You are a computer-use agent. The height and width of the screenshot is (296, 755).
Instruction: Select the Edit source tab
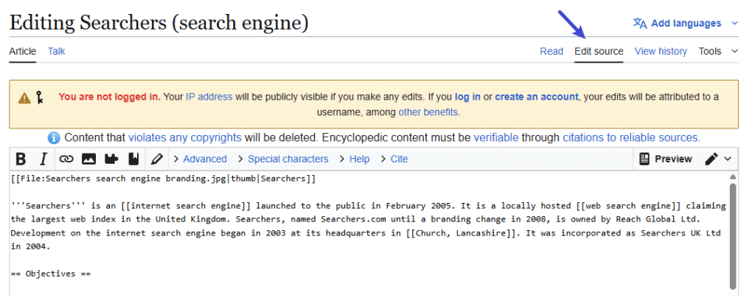pos(599,51)
